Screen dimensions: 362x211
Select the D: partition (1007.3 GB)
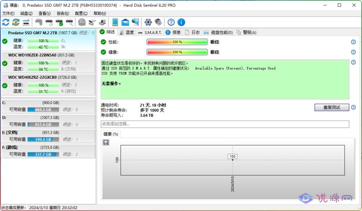coord(48,121)
